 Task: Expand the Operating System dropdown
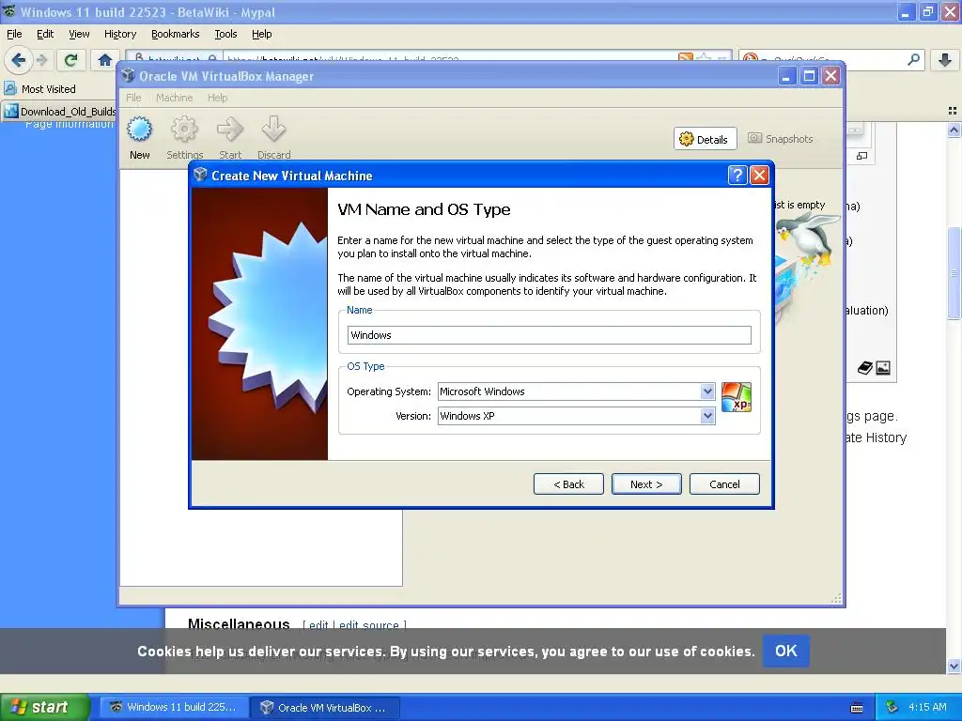[x=707, y=391]
